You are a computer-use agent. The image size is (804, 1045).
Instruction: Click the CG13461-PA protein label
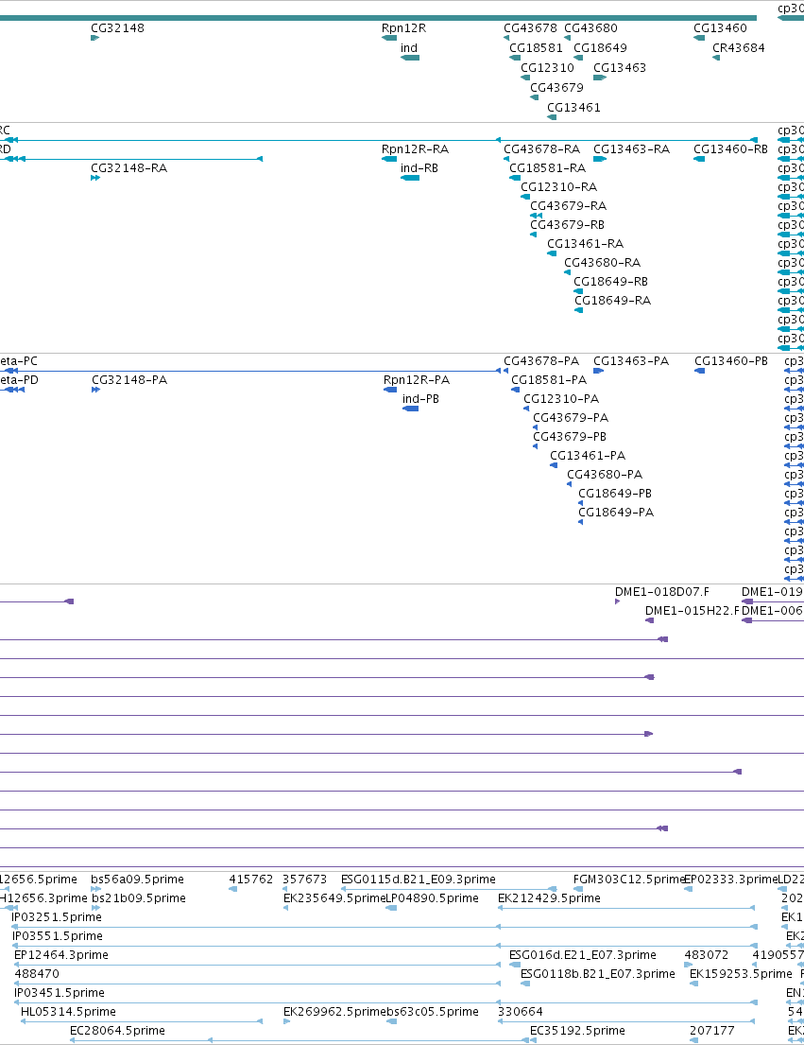pyautogui.click(x=588, y=456)
